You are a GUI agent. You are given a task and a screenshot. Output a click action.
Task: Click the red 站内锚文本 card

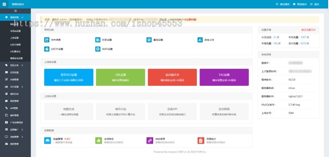coord(172,77)
